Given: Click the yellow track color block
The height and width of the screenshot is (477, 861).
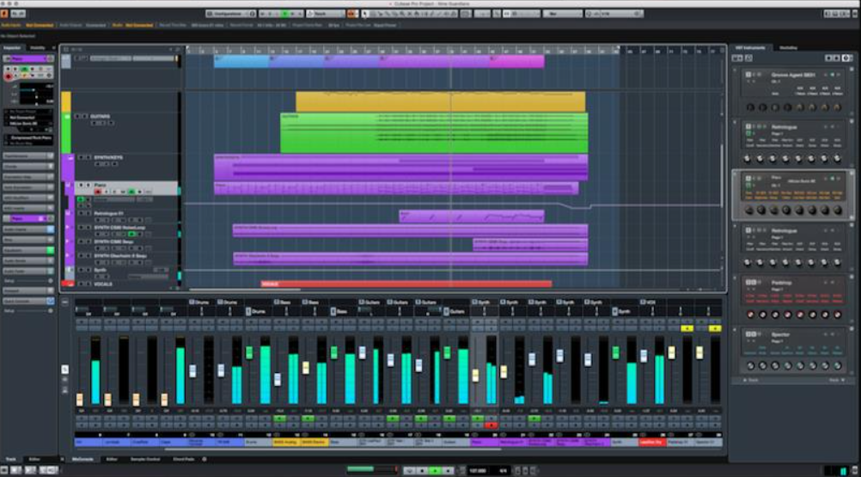Looking at the screenshot, I should [x=66, y=102].
